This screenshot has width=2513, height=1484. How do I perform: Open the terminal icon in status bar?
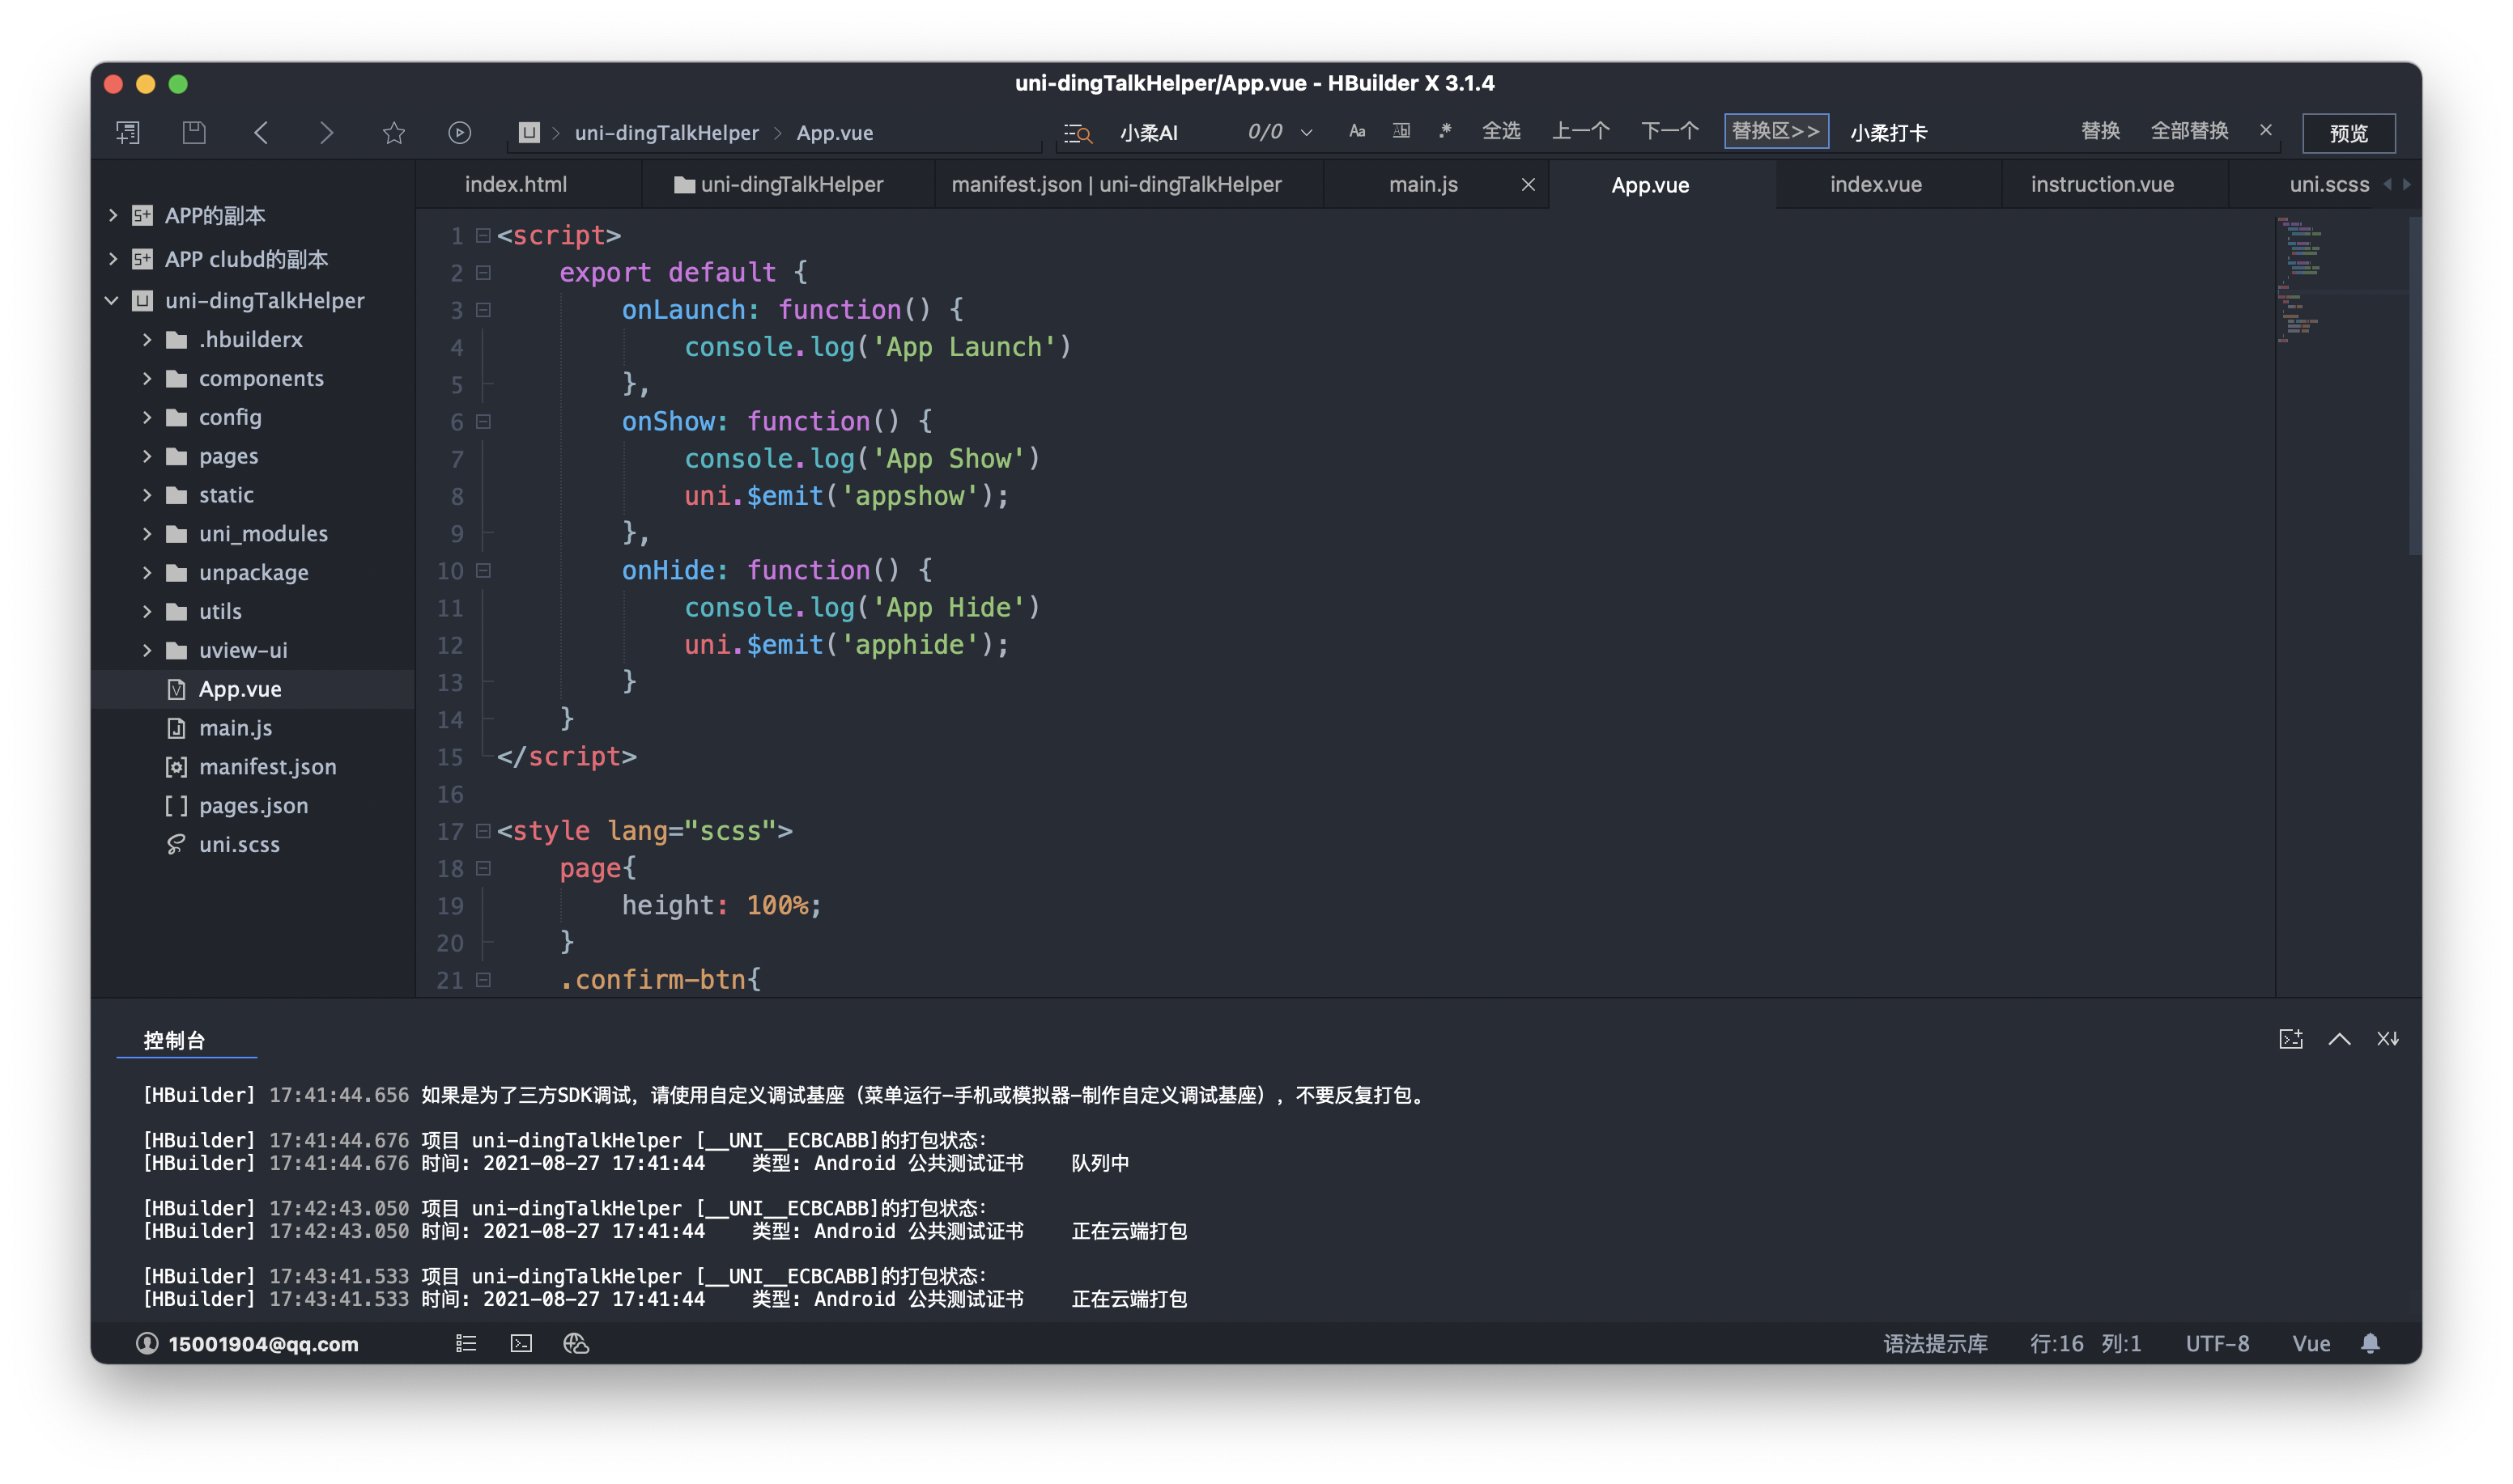click(x=521, y=1343)
